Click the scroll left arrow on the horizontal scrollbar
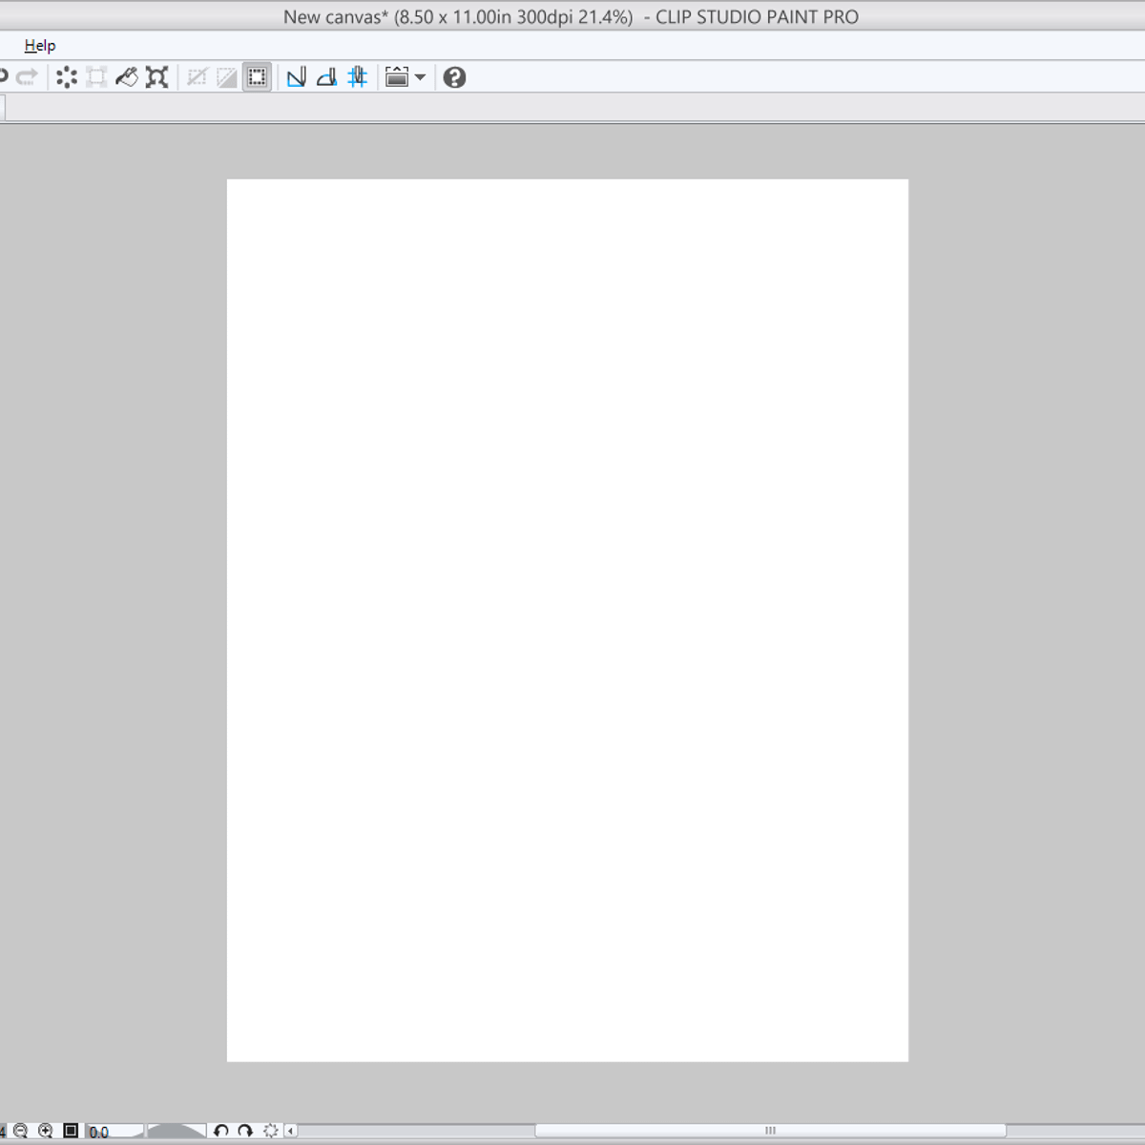This screenshot has width=1145, height=1145. [291, 1131]
